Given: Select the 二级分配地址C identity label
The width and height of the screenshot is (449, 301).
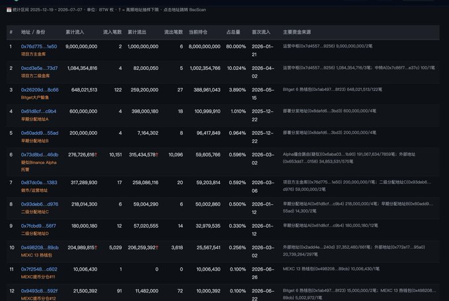Looking at the screenshot, I should tap(34, 212).
